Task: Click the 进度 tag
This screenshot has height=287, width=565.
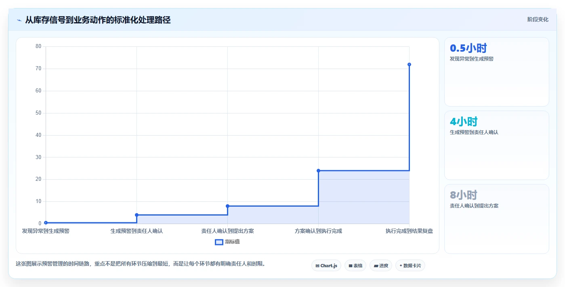Action: click(x=381, y=266)
